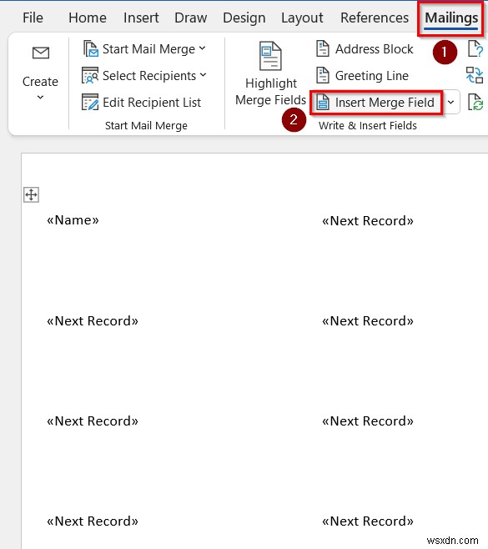Image resolution: width=488 pixels, height=549 pixels.
Task: Select the Mailings tab
Action: (x=451, y=18)
